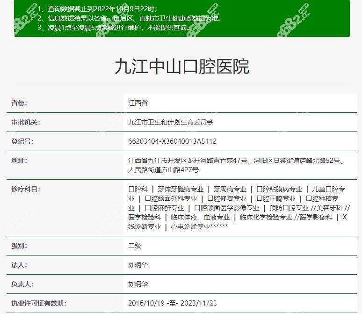This screenshot has height=314, width=362.
Task: Click the 口腔颌面外科专业 entry
Action: click(171, 198)
